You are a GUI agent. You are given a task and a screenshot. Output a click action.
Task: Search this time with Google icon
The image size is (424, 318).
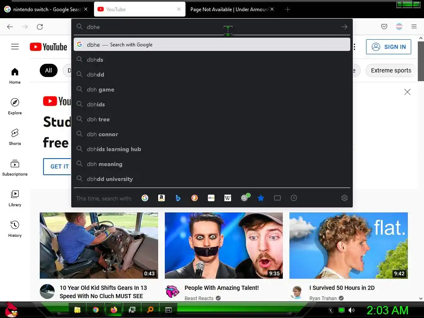click(x=145, y=198)
